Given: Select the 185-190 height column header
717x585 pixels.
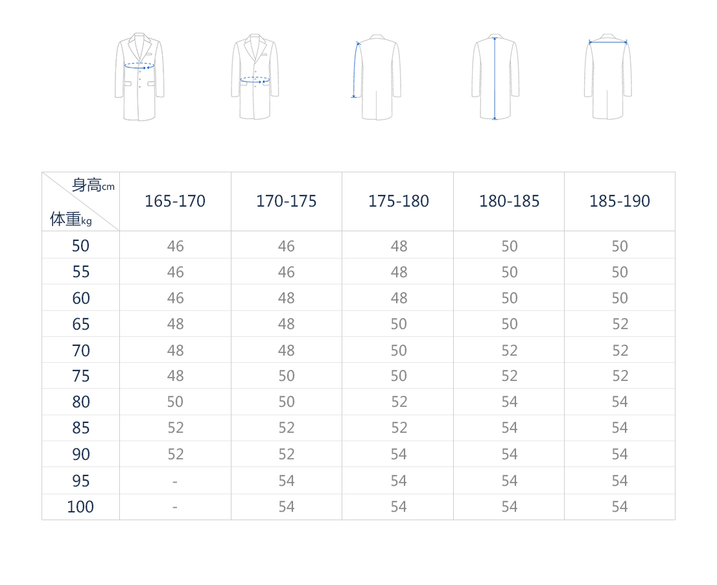Looking at the screenshot, I should point(620,201).
